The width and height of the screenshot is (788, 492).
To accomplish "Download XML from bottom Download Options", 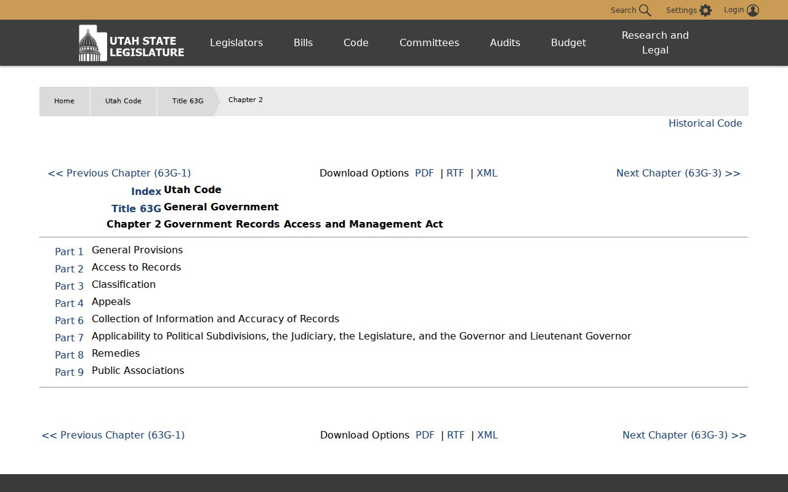I will (488, 435).
